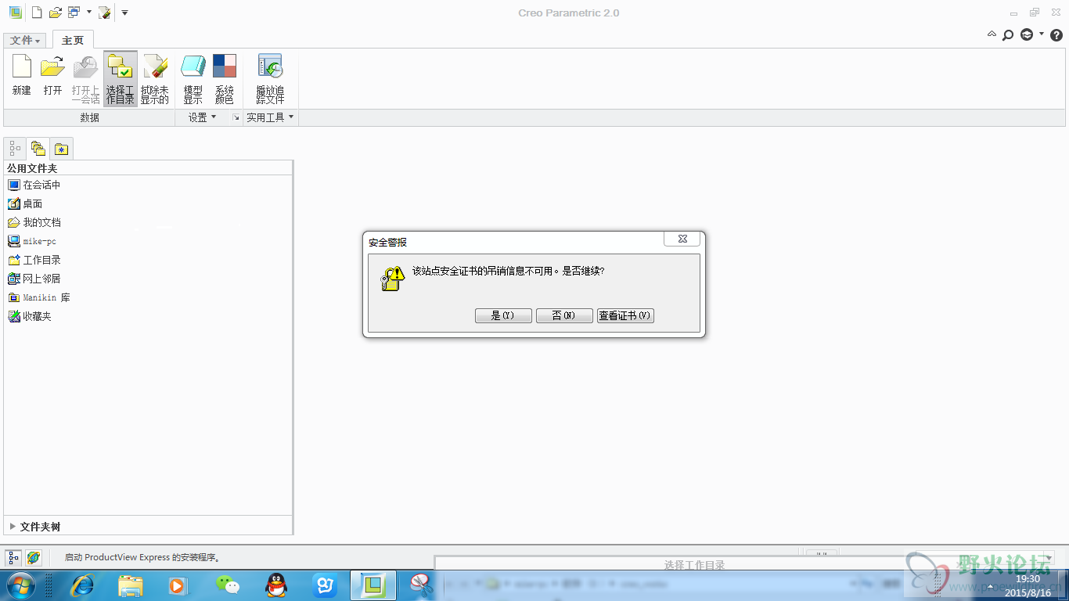
Task: Open the media player taskbar icon
Action: (178, 585)
